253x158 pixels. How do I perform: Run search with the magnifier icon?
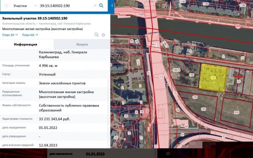point(101,5)
